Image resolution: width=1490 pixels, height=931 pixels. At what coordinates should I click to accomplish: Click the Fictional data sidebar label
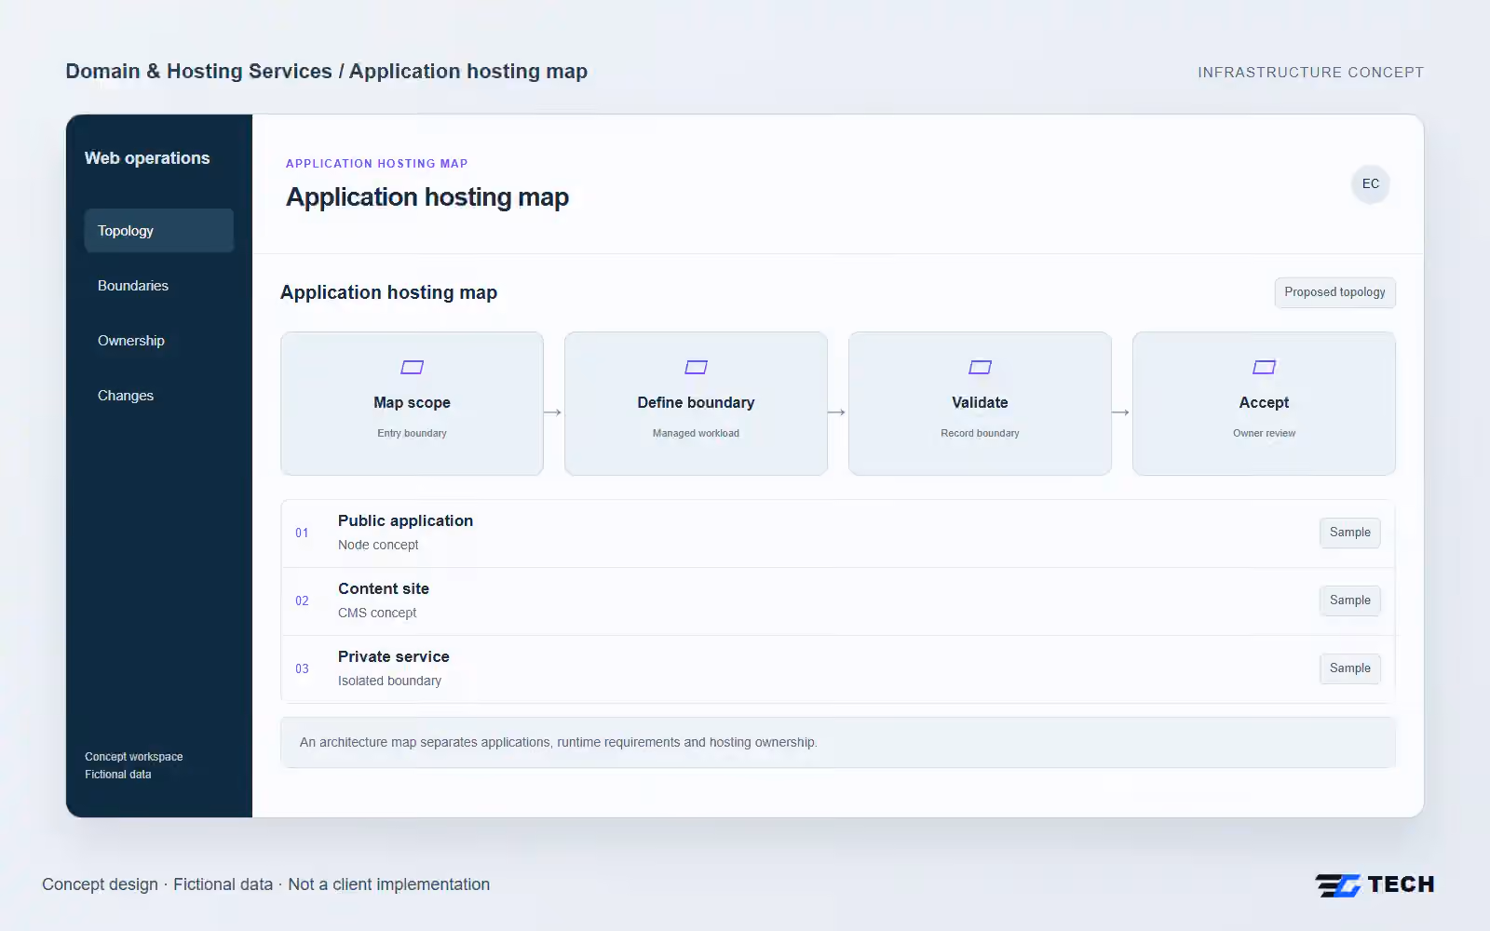(x=118, y=775)
